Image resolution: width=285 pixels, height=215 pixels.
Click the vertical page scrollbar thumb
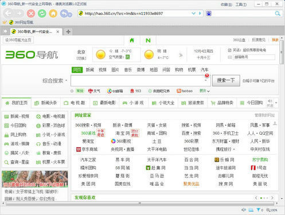point(282,52)
